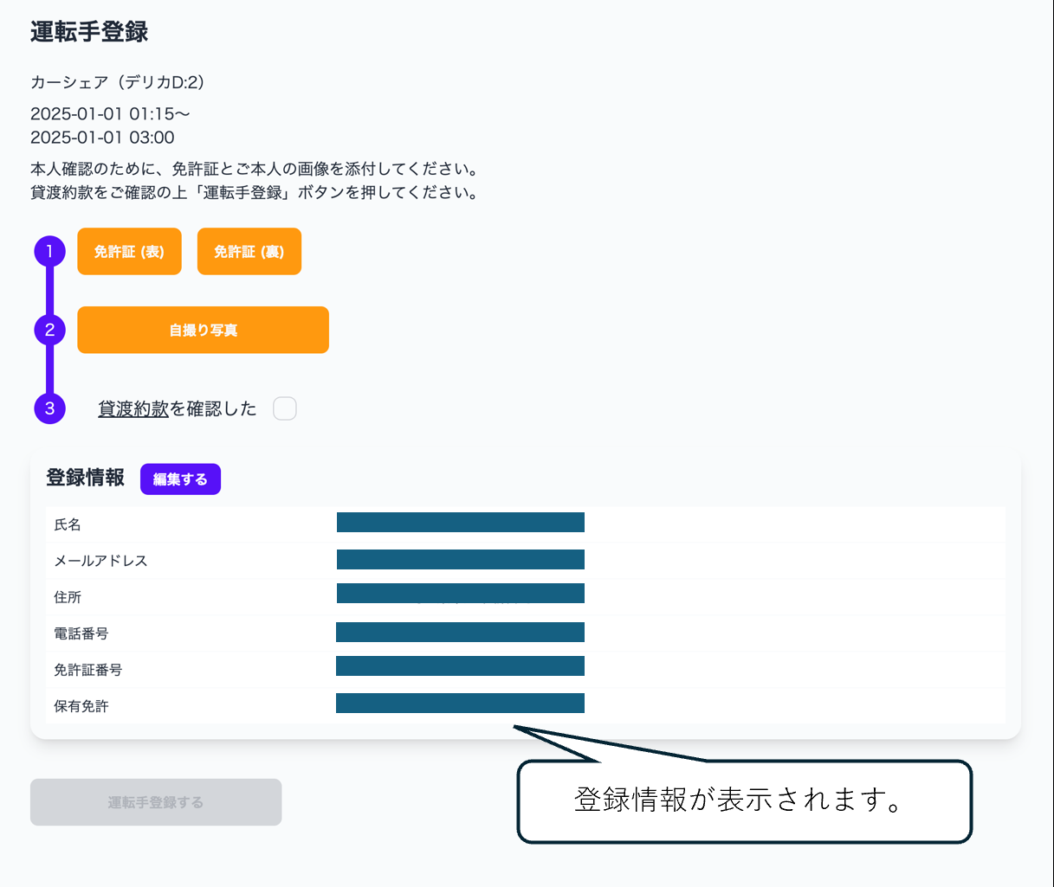Click the 登録情報 section title
The image size is (1054, 887).
coord(85,478)
